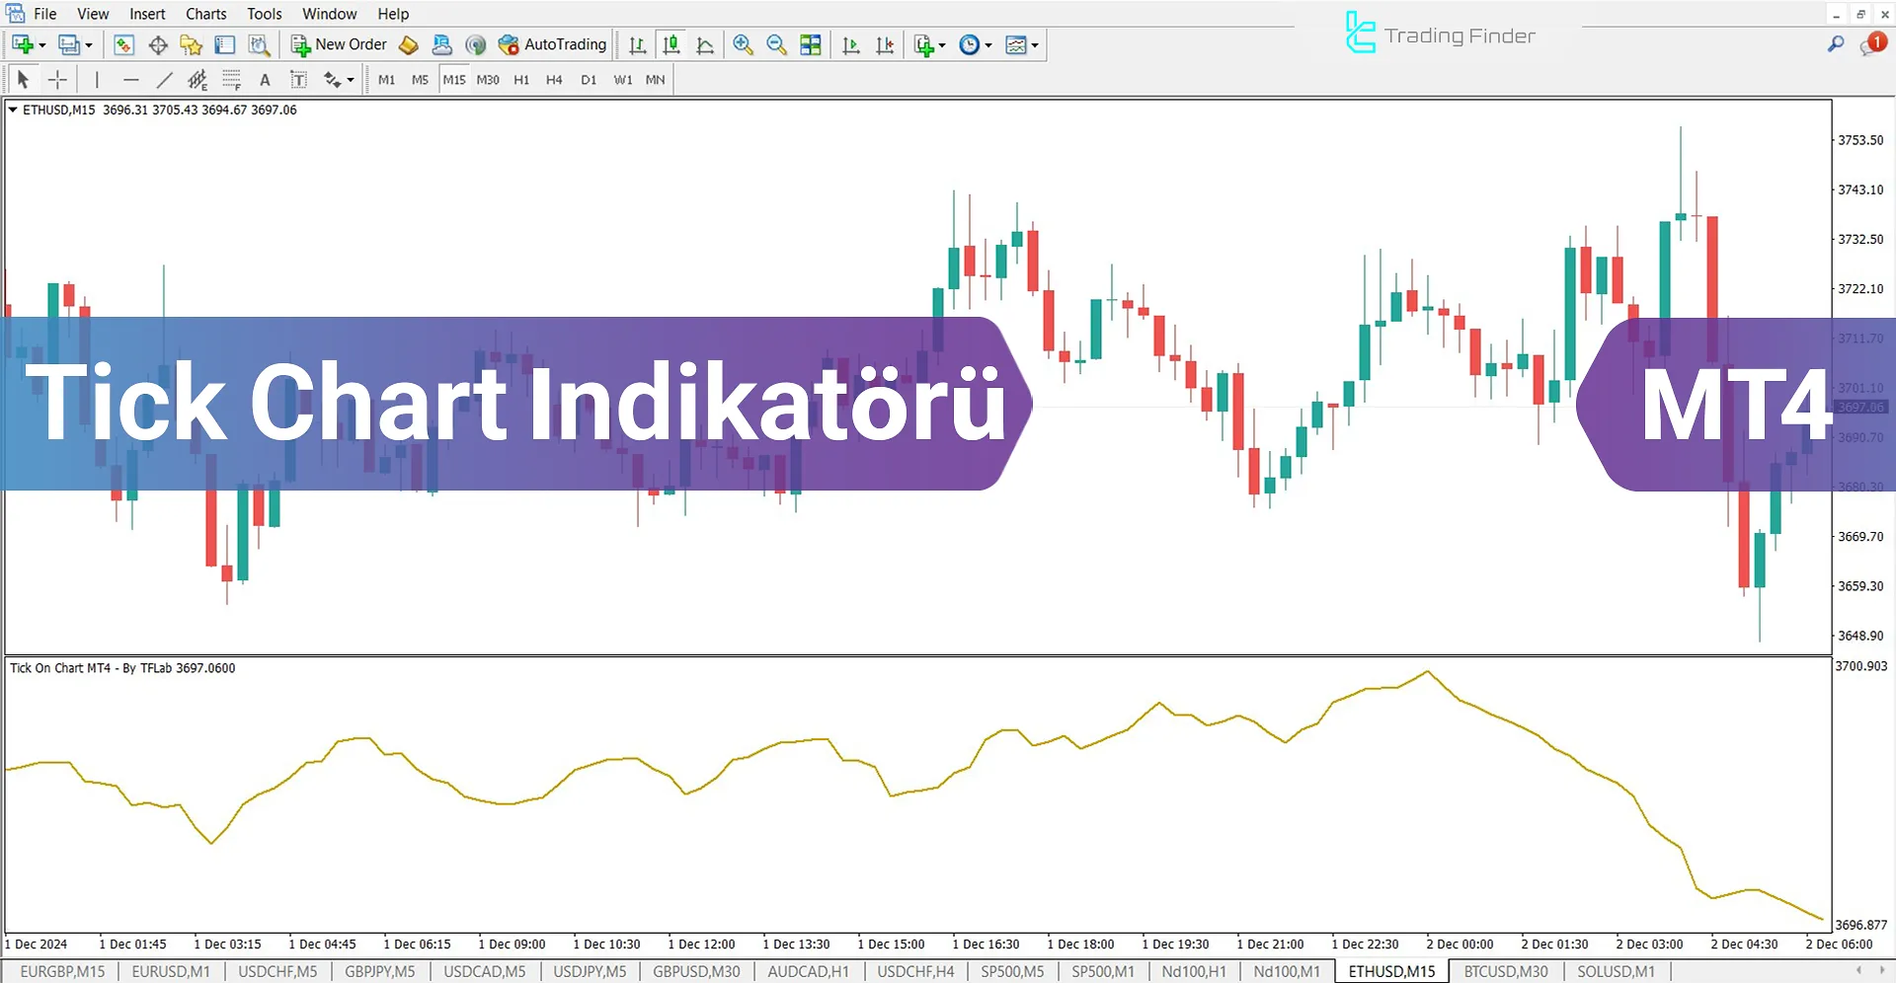The height and width of the screenshot is (983, 1896).
Task: Enable candlestick chart display
Action: 671,44
